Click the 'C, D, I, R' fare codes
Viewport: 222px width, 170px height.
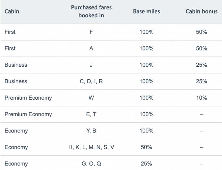pos(91,81)
